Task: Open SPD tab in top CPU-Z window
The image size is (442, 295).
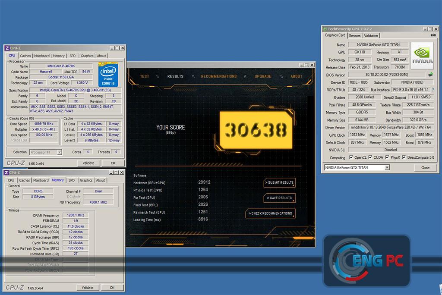Action: point(73,56)
